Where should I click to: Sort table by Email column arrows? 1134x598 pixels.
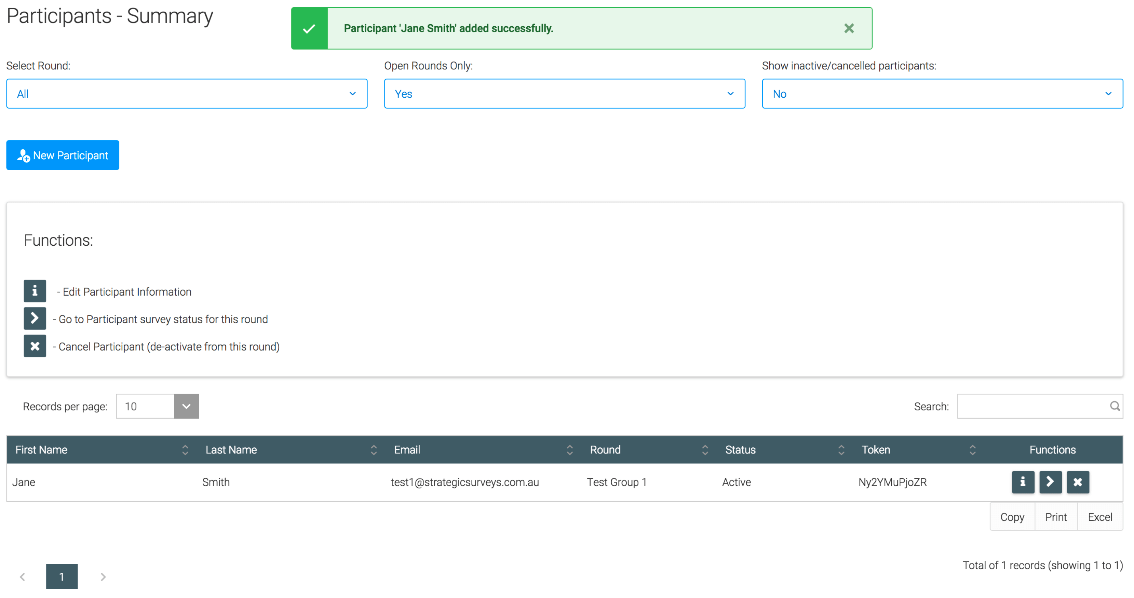570,450
